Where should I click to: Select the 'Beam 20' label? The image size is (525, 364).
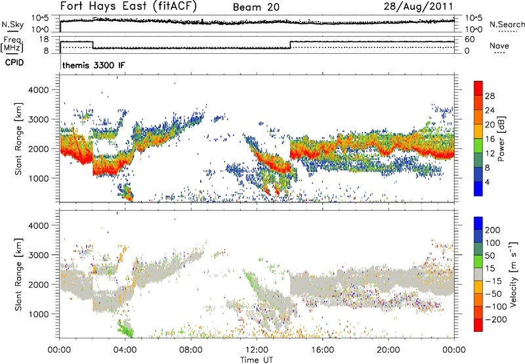(256, 7)
